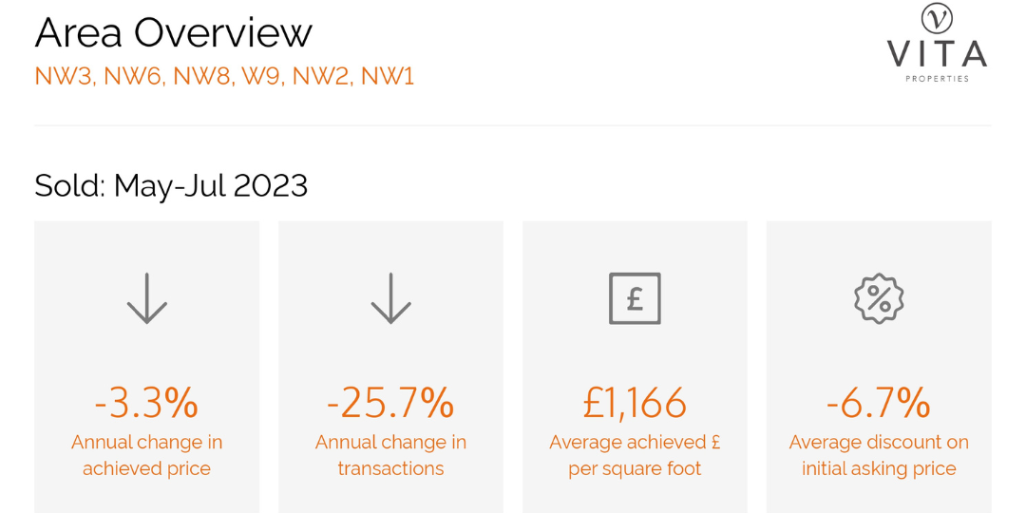Screen dimensions: 1026x513
Task: Click the VITA wordmark in the header
Action: 937,53
